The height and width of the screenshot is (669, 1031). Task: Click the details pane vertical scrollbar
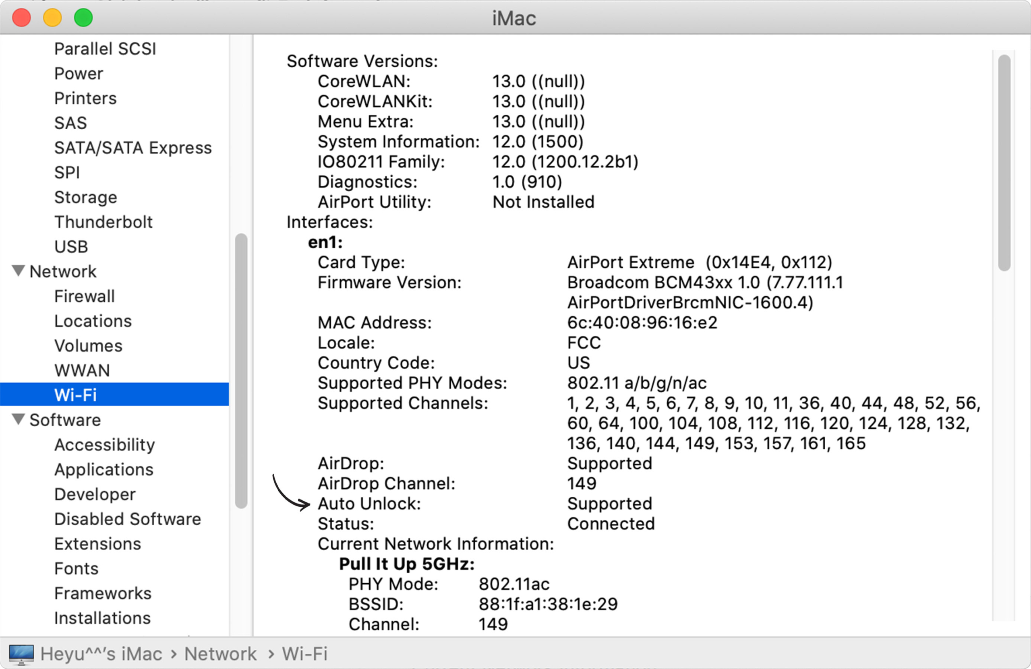(1004, 163)
